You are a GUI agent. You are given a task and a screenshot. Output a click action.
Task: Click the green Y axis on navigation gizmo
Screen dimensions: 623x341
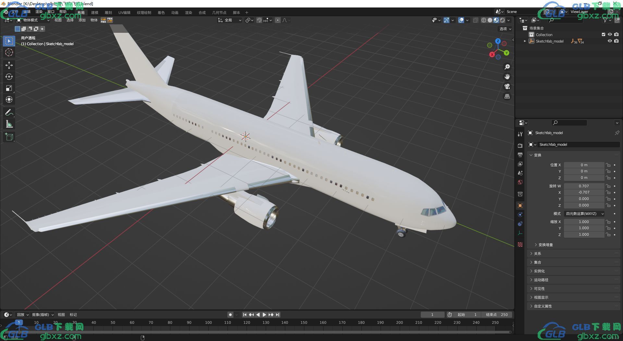(507, 53)
